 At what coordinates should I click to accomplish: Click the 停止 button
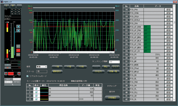[106, 67]
